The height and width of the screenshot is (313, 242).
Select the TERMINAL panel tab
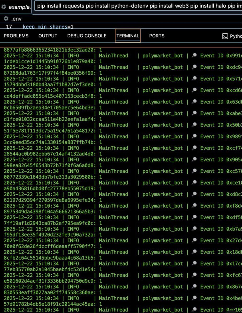point(128,36)
